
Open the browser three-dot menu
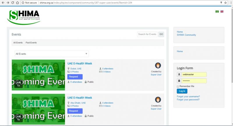coord(231,3)
